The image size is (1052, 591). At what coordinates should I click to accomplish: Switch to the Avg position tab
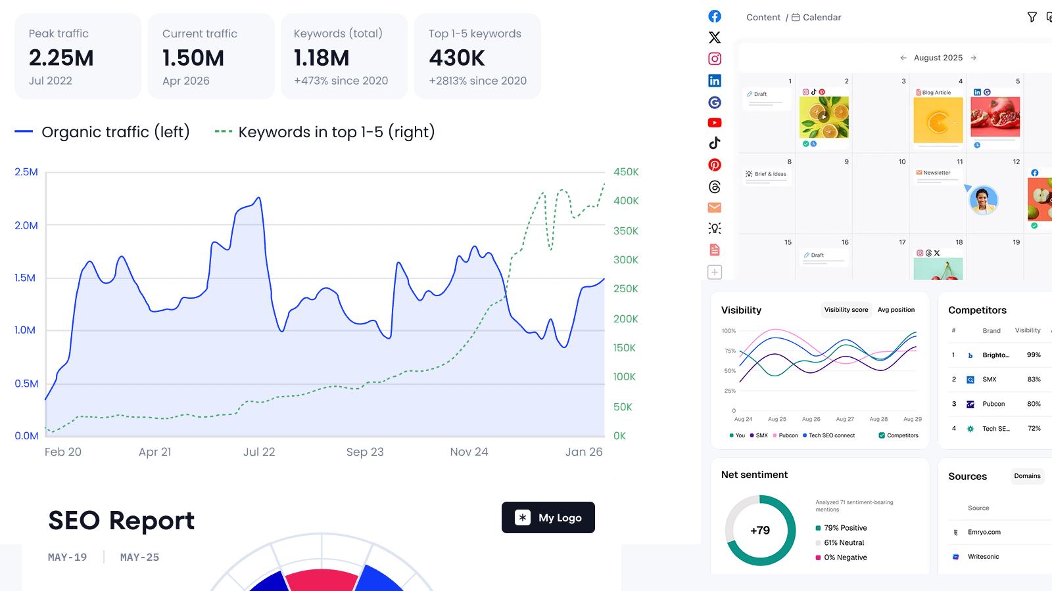tap(896, 310)
